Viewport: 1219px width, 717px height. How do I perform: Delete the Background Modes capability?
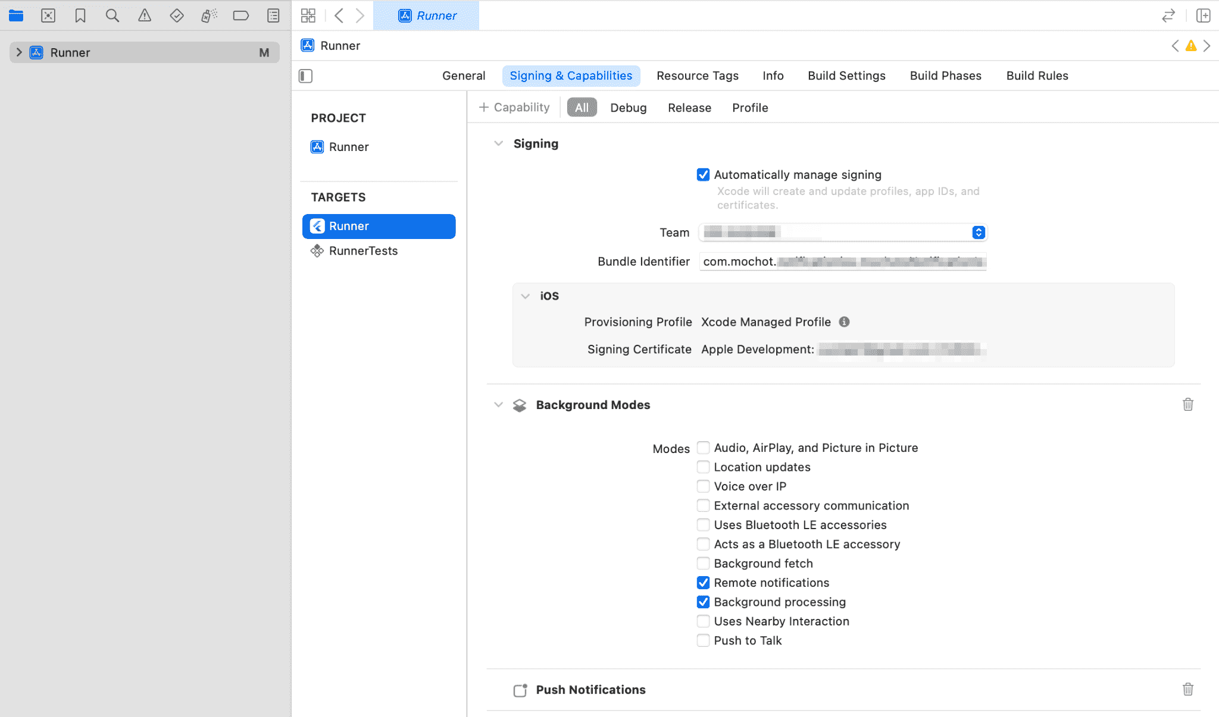click(x=1188, y=404)
